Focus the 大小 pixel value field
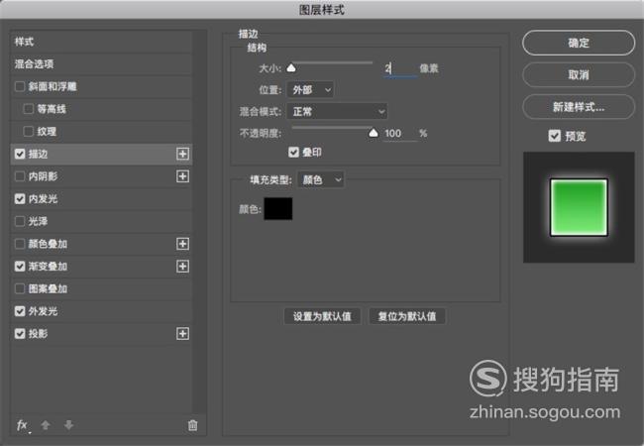This screenshot has height=446, width=644. (400, 68)
